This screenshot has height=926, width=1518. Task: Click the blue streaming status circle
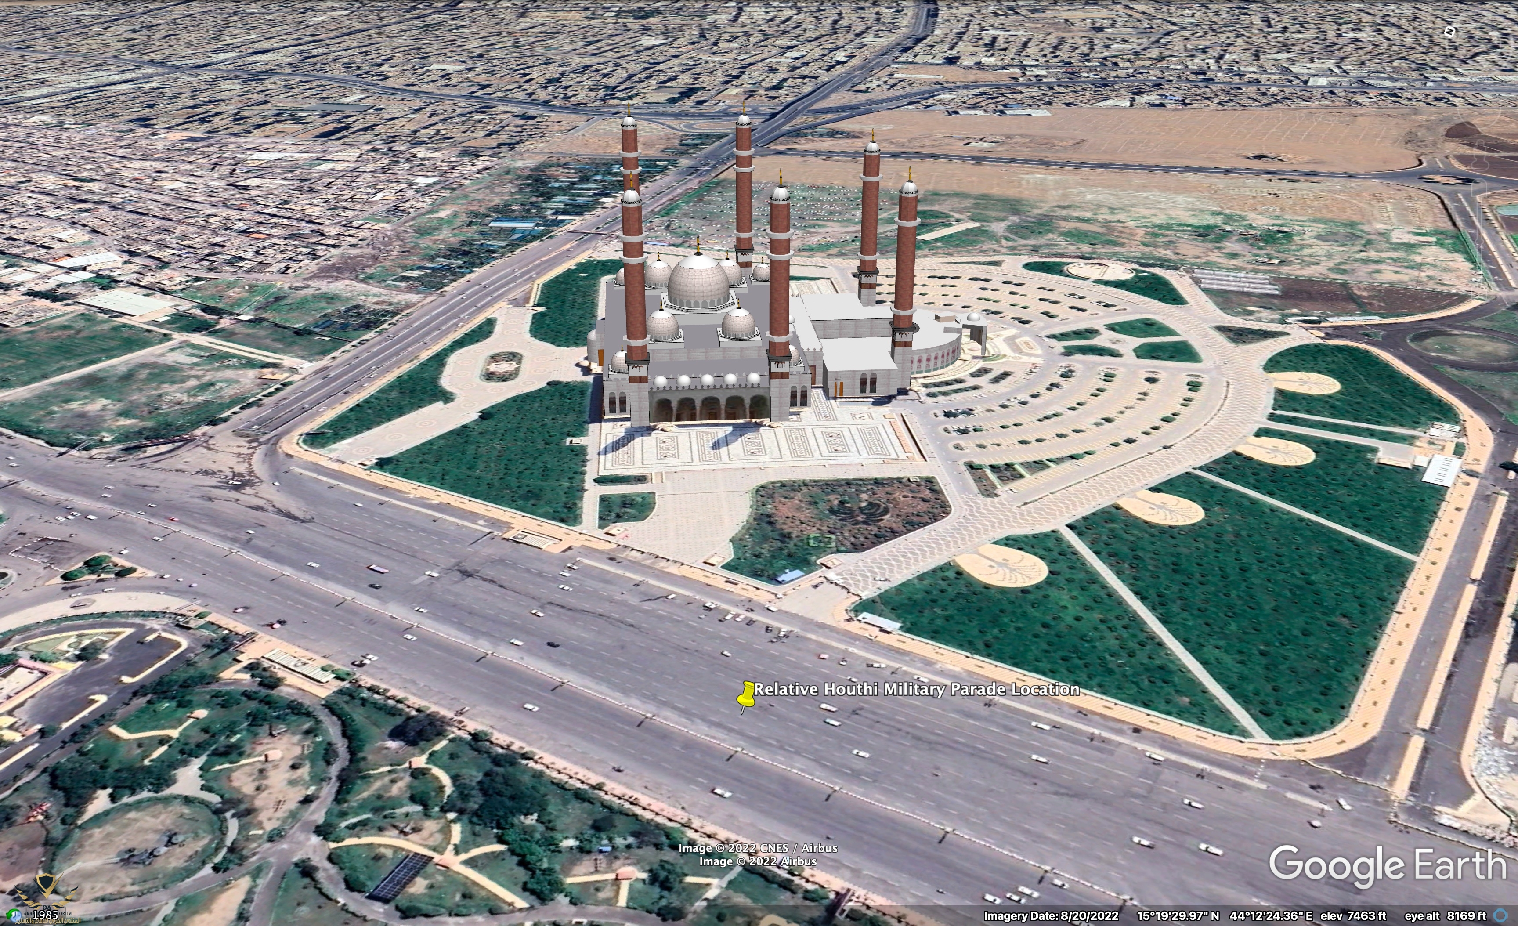[x=1501, y=916]
